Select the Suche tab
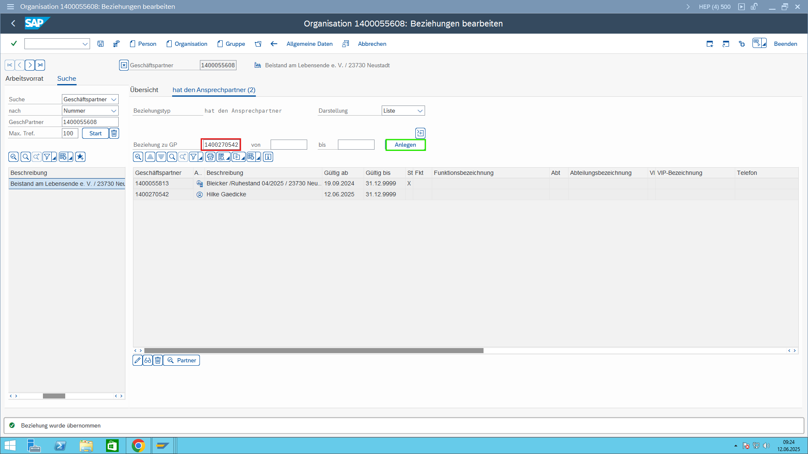The image size is (808, 454). [x=66, y=79]
